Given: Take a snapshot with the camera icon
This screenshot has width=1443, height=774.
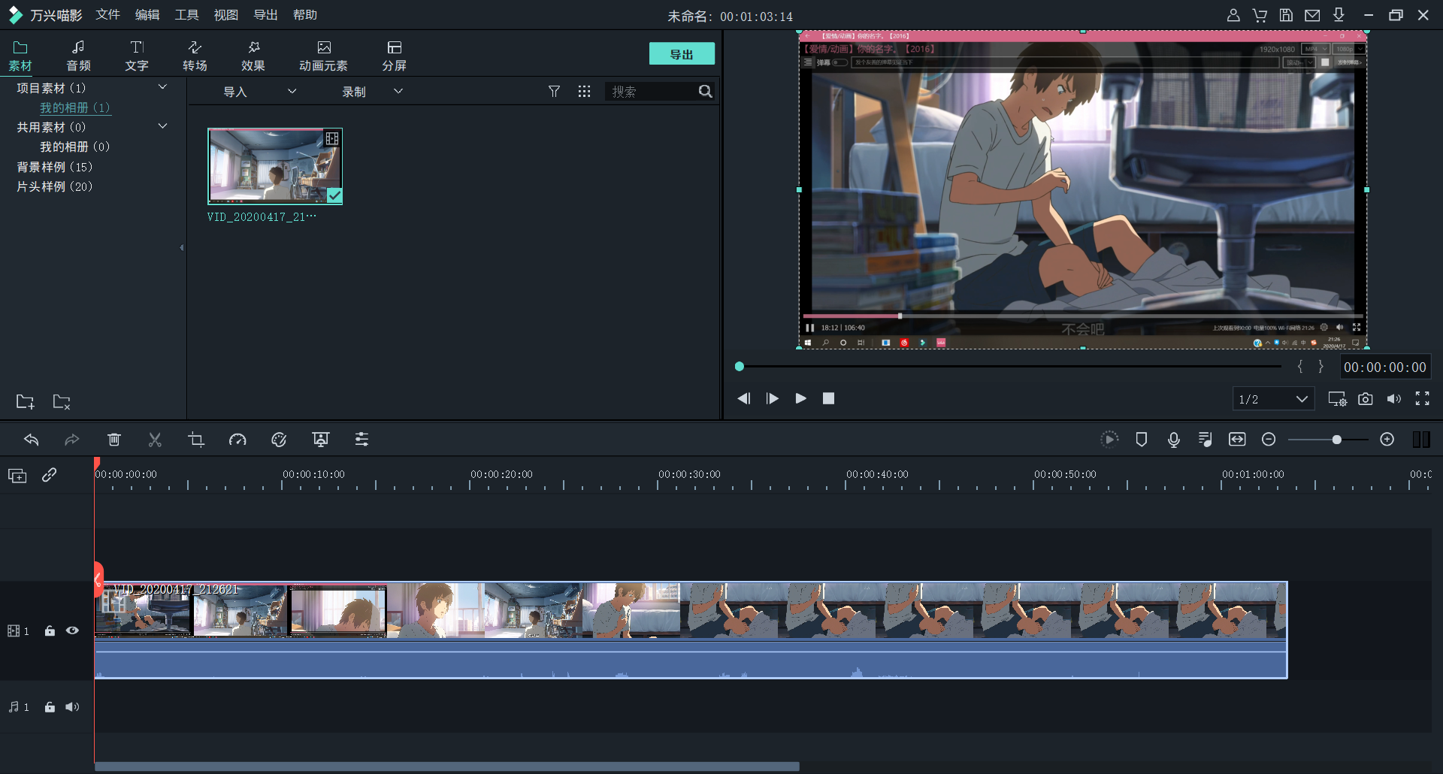Looking at the screenshot, I should 1365,399.
